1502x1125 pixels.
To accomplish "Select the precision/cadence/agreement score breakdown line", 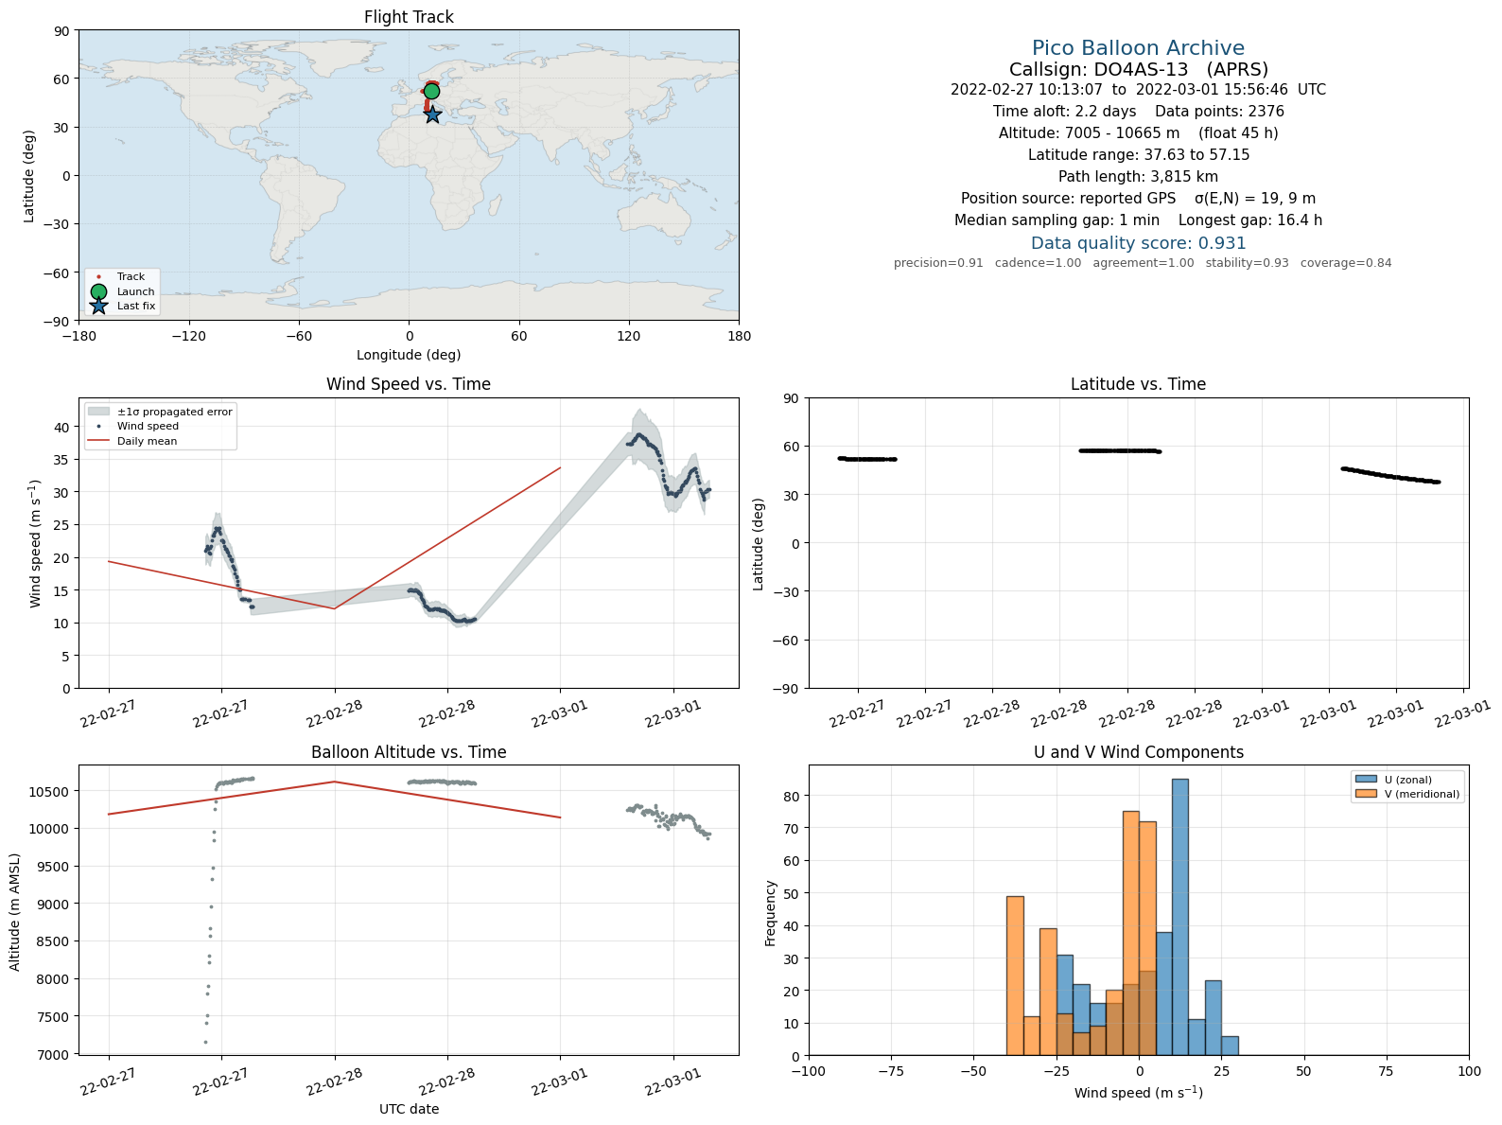I will (1143, 263).
